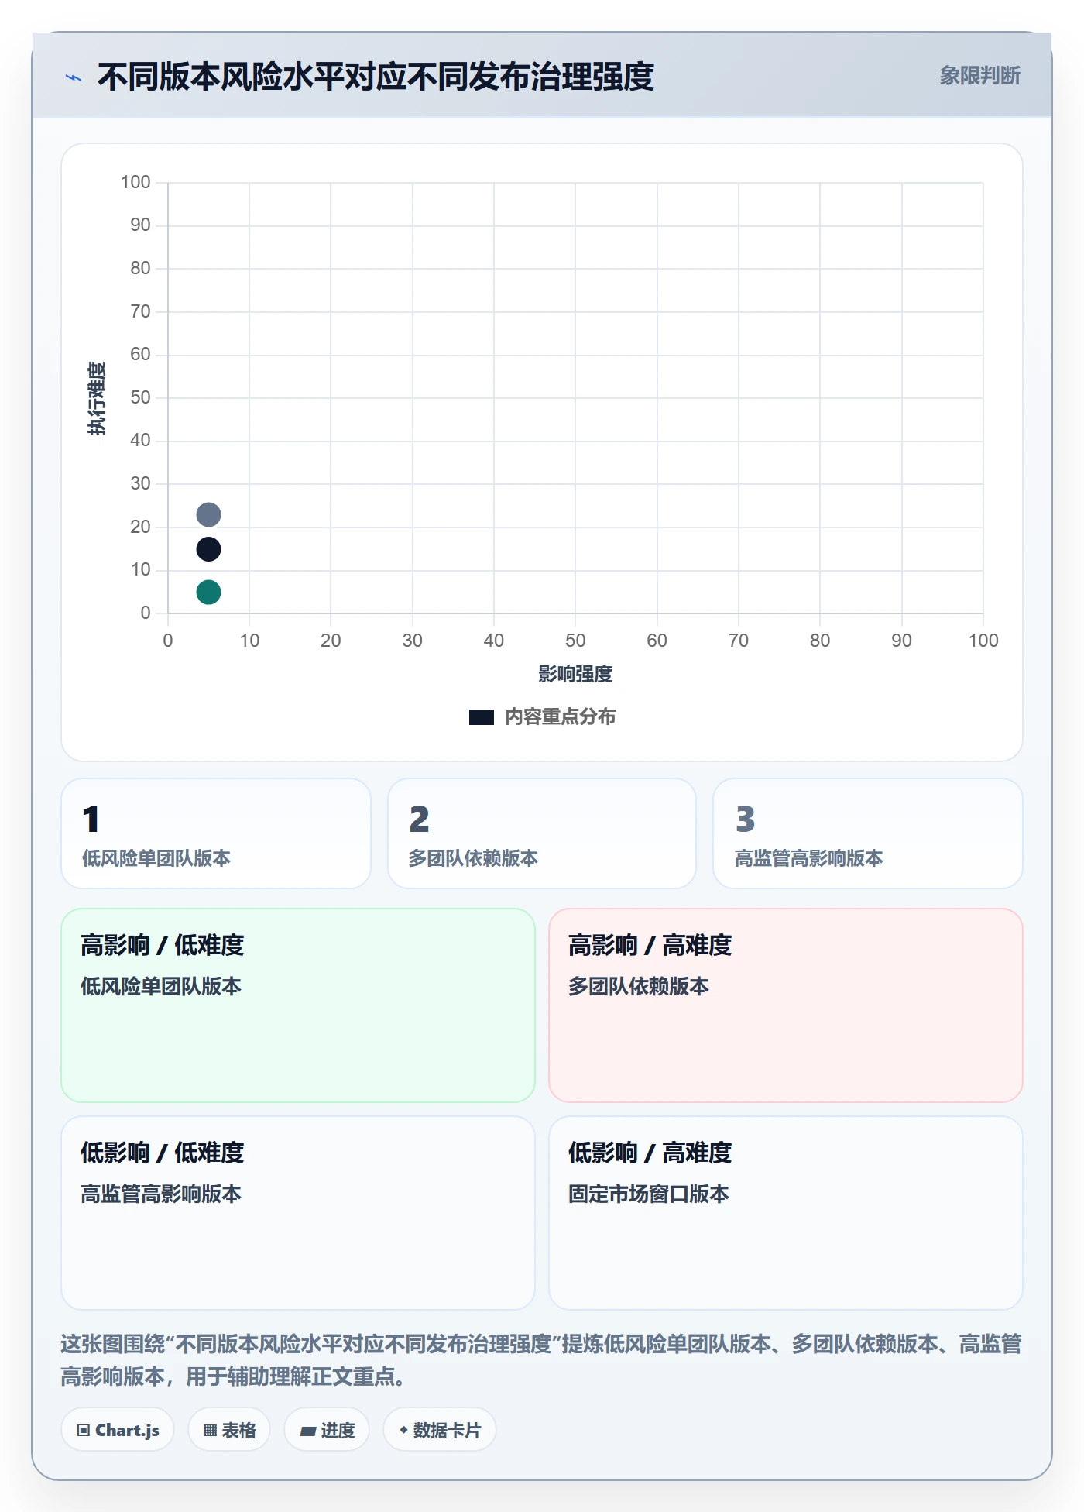Click the 表格 table tag chip
Screen dimensions: 1084x1512
pos(229,1430)
